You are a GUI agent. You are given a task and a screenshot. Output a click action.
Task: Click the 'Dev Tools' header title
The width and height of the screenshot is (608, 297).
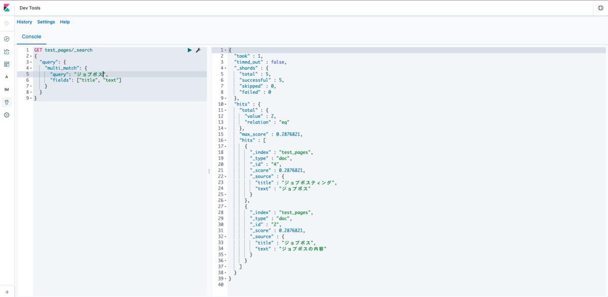click(x=30, y=8)
